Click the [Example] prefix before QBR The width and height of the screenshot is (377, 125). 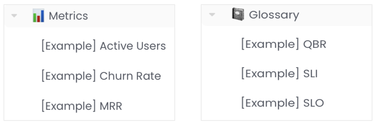click(270, 44)
